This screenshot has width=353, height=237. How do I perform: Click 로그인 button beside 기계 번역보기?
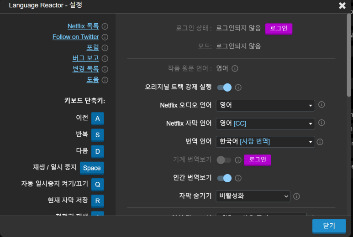click(x=257, y=160)
